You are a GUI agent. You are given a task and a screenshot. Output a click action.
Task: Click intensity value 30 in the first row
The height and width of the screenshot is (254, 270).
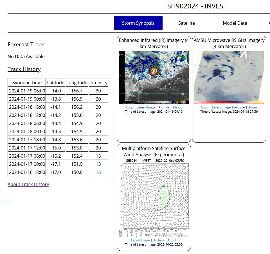[x=98, y=91]
